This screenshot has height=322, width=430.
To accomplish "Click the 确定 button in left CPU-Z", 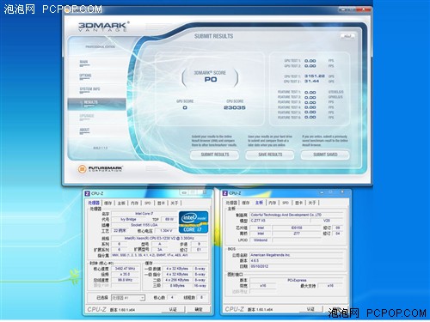I will [199, 309].
